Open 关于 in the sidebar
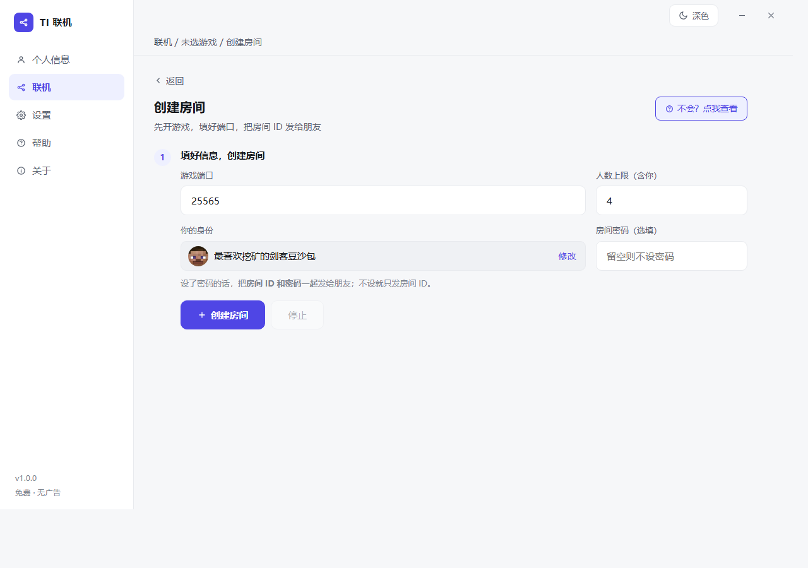 66,170
